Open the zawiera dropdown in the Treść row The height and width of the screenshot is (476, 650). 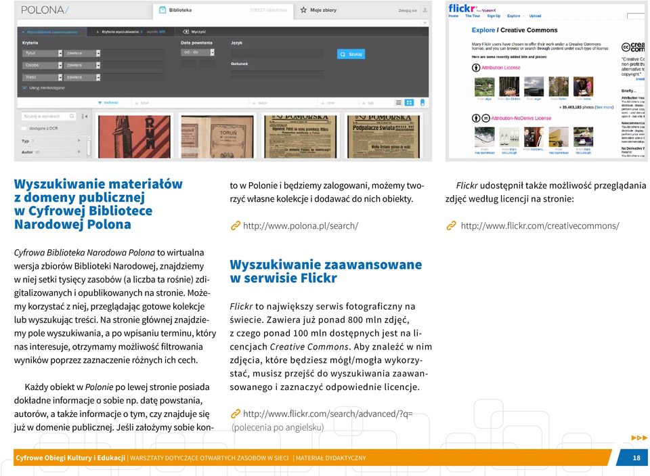point(83,77)
